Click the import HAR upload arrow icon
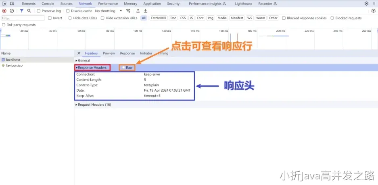Screen dimensions: 378x185 coord(138,11)
